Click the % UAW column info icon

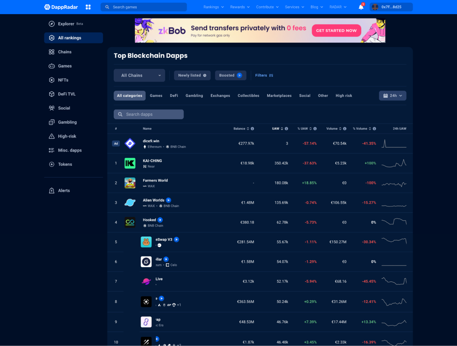315,129
